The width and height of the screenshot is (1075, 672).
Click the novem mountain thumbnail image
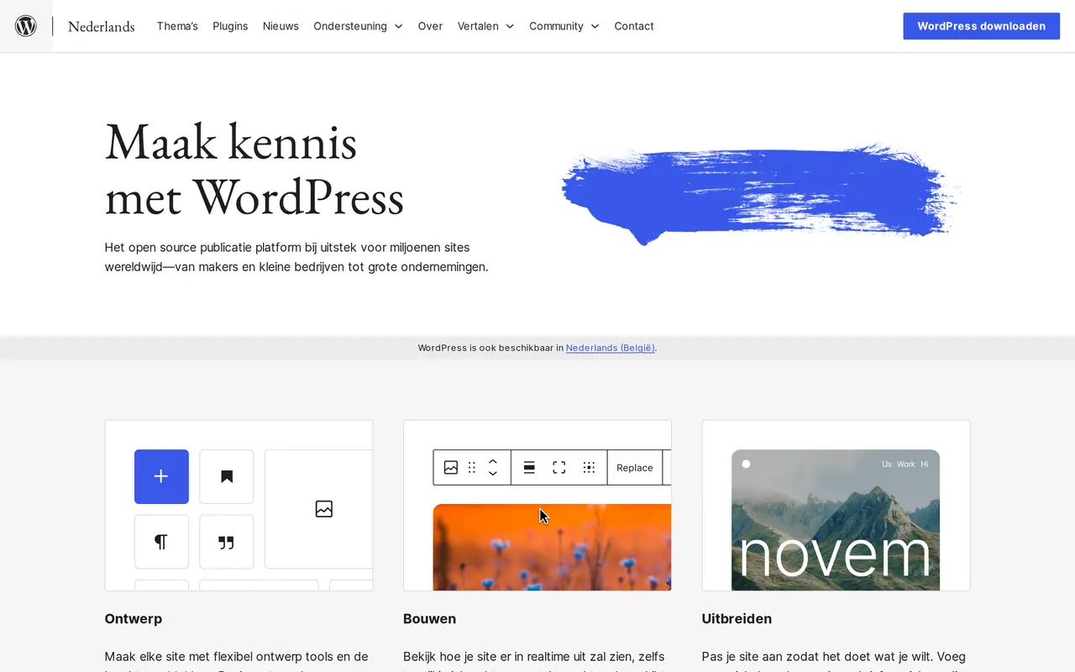836,520
